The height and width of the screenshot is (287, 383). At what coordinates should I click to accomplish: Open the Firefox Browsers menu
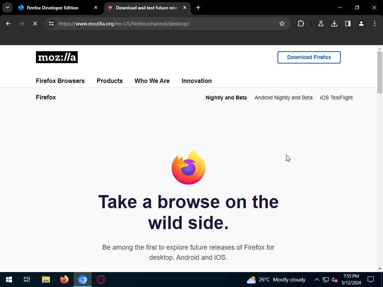click(x=60, y=81)
